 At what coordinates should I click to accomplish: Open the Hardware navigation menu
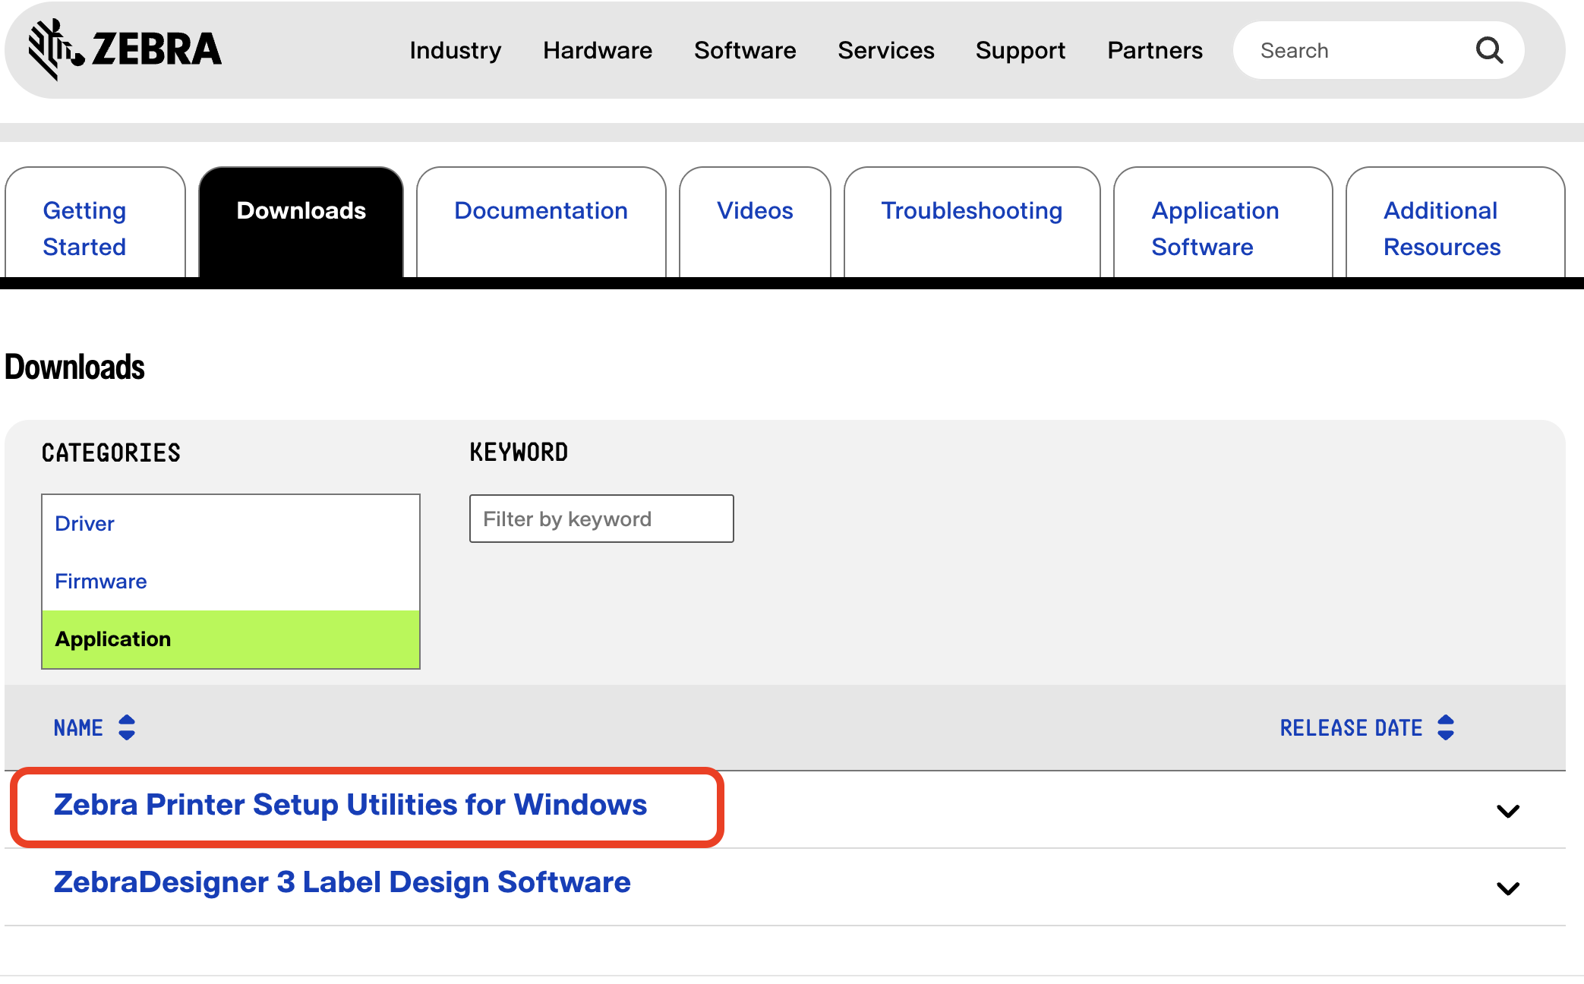[x=598, y=51]
